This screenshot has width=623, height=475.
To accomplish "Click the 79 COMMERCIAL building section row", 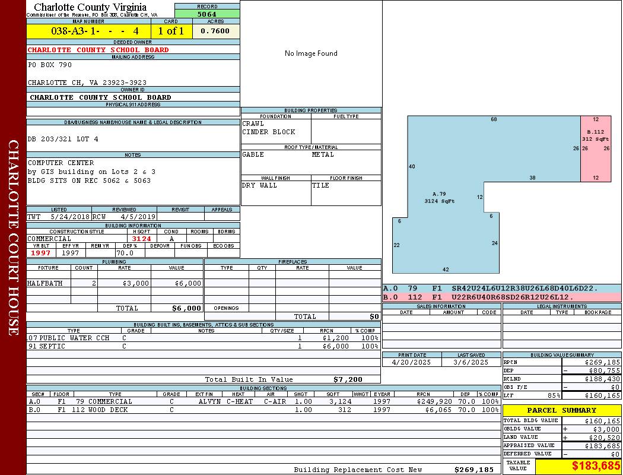I will click(x=264, y=401).
